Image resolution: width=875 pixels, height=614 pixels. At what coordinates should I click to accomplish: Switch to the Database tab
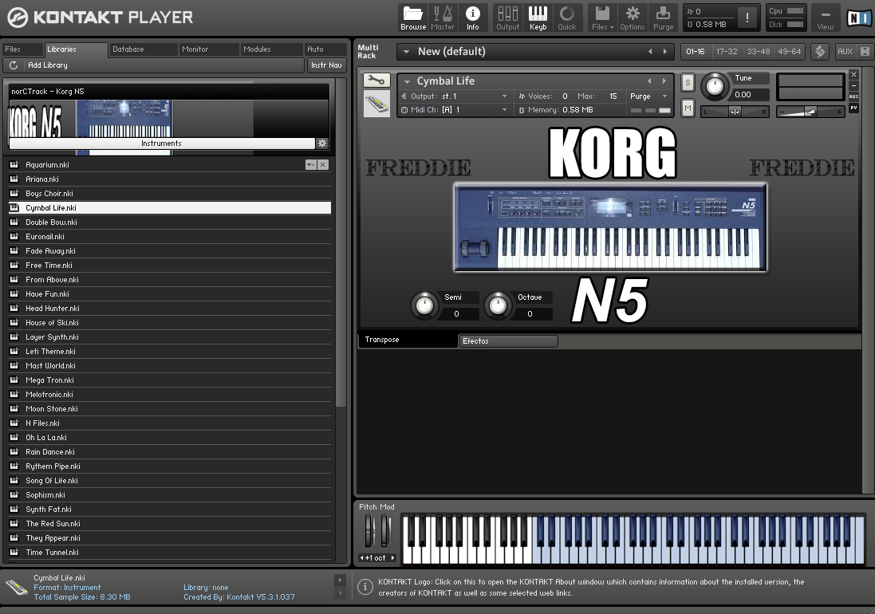tap(143, 49)
